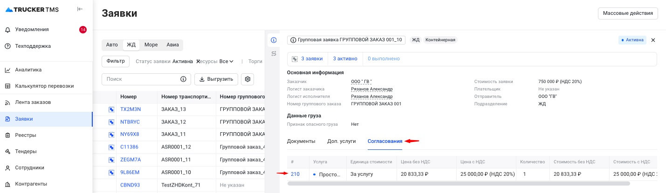Collapse the left sidebar using the arrow icon
666x193 pixels.
tap(80, 9)
